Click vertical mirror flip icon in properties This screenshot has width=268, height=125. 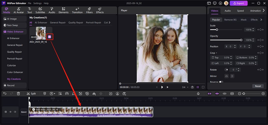pyautogui.click(x=232, y=76)
